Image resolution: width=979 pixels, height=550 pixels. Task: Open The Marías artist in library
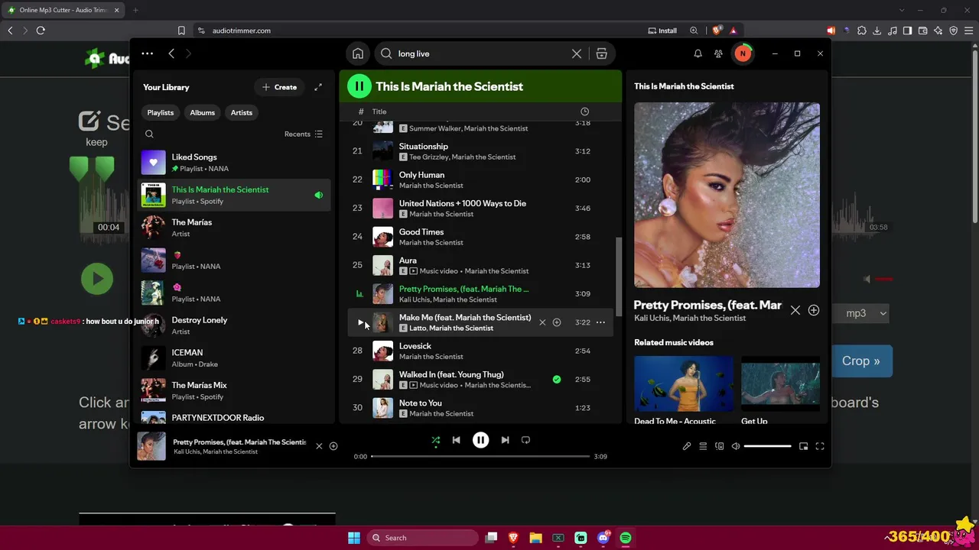click(x=234, y=228)
